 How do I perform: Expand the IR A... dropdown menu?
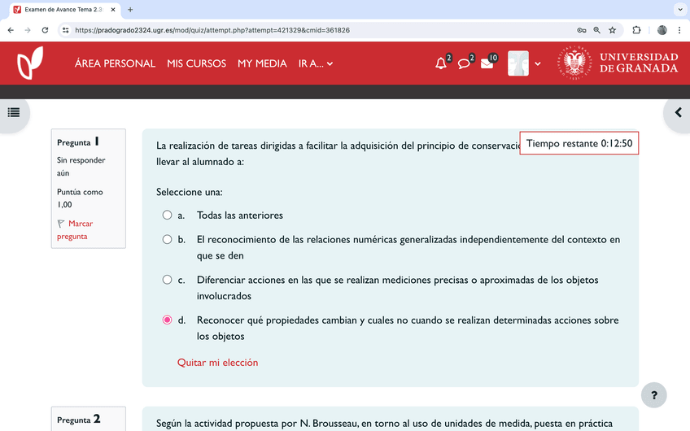[316, 63]
